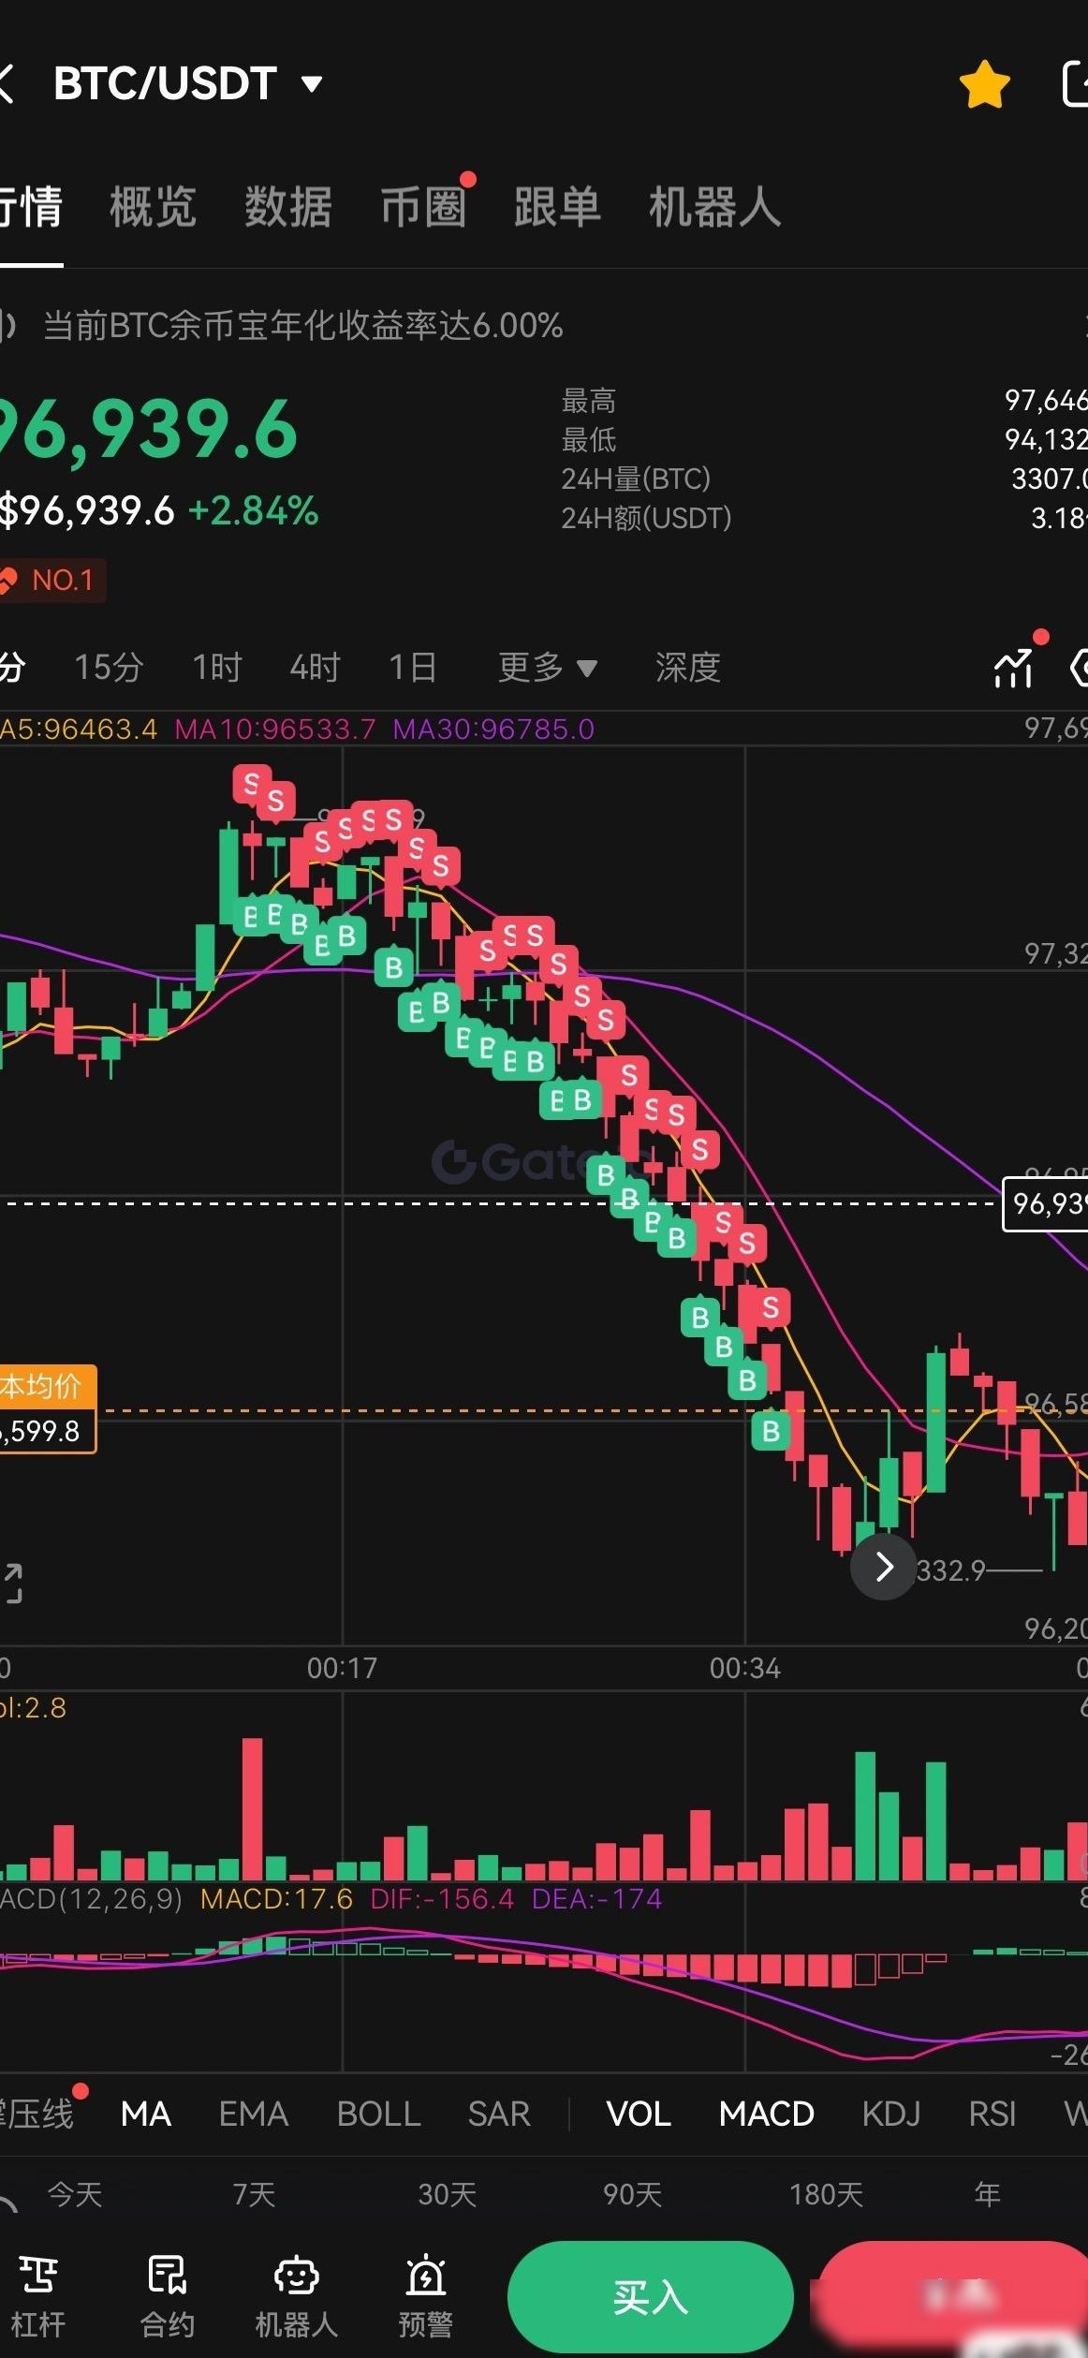Toggle the MACD sub-indicator

click(767, 2114)
